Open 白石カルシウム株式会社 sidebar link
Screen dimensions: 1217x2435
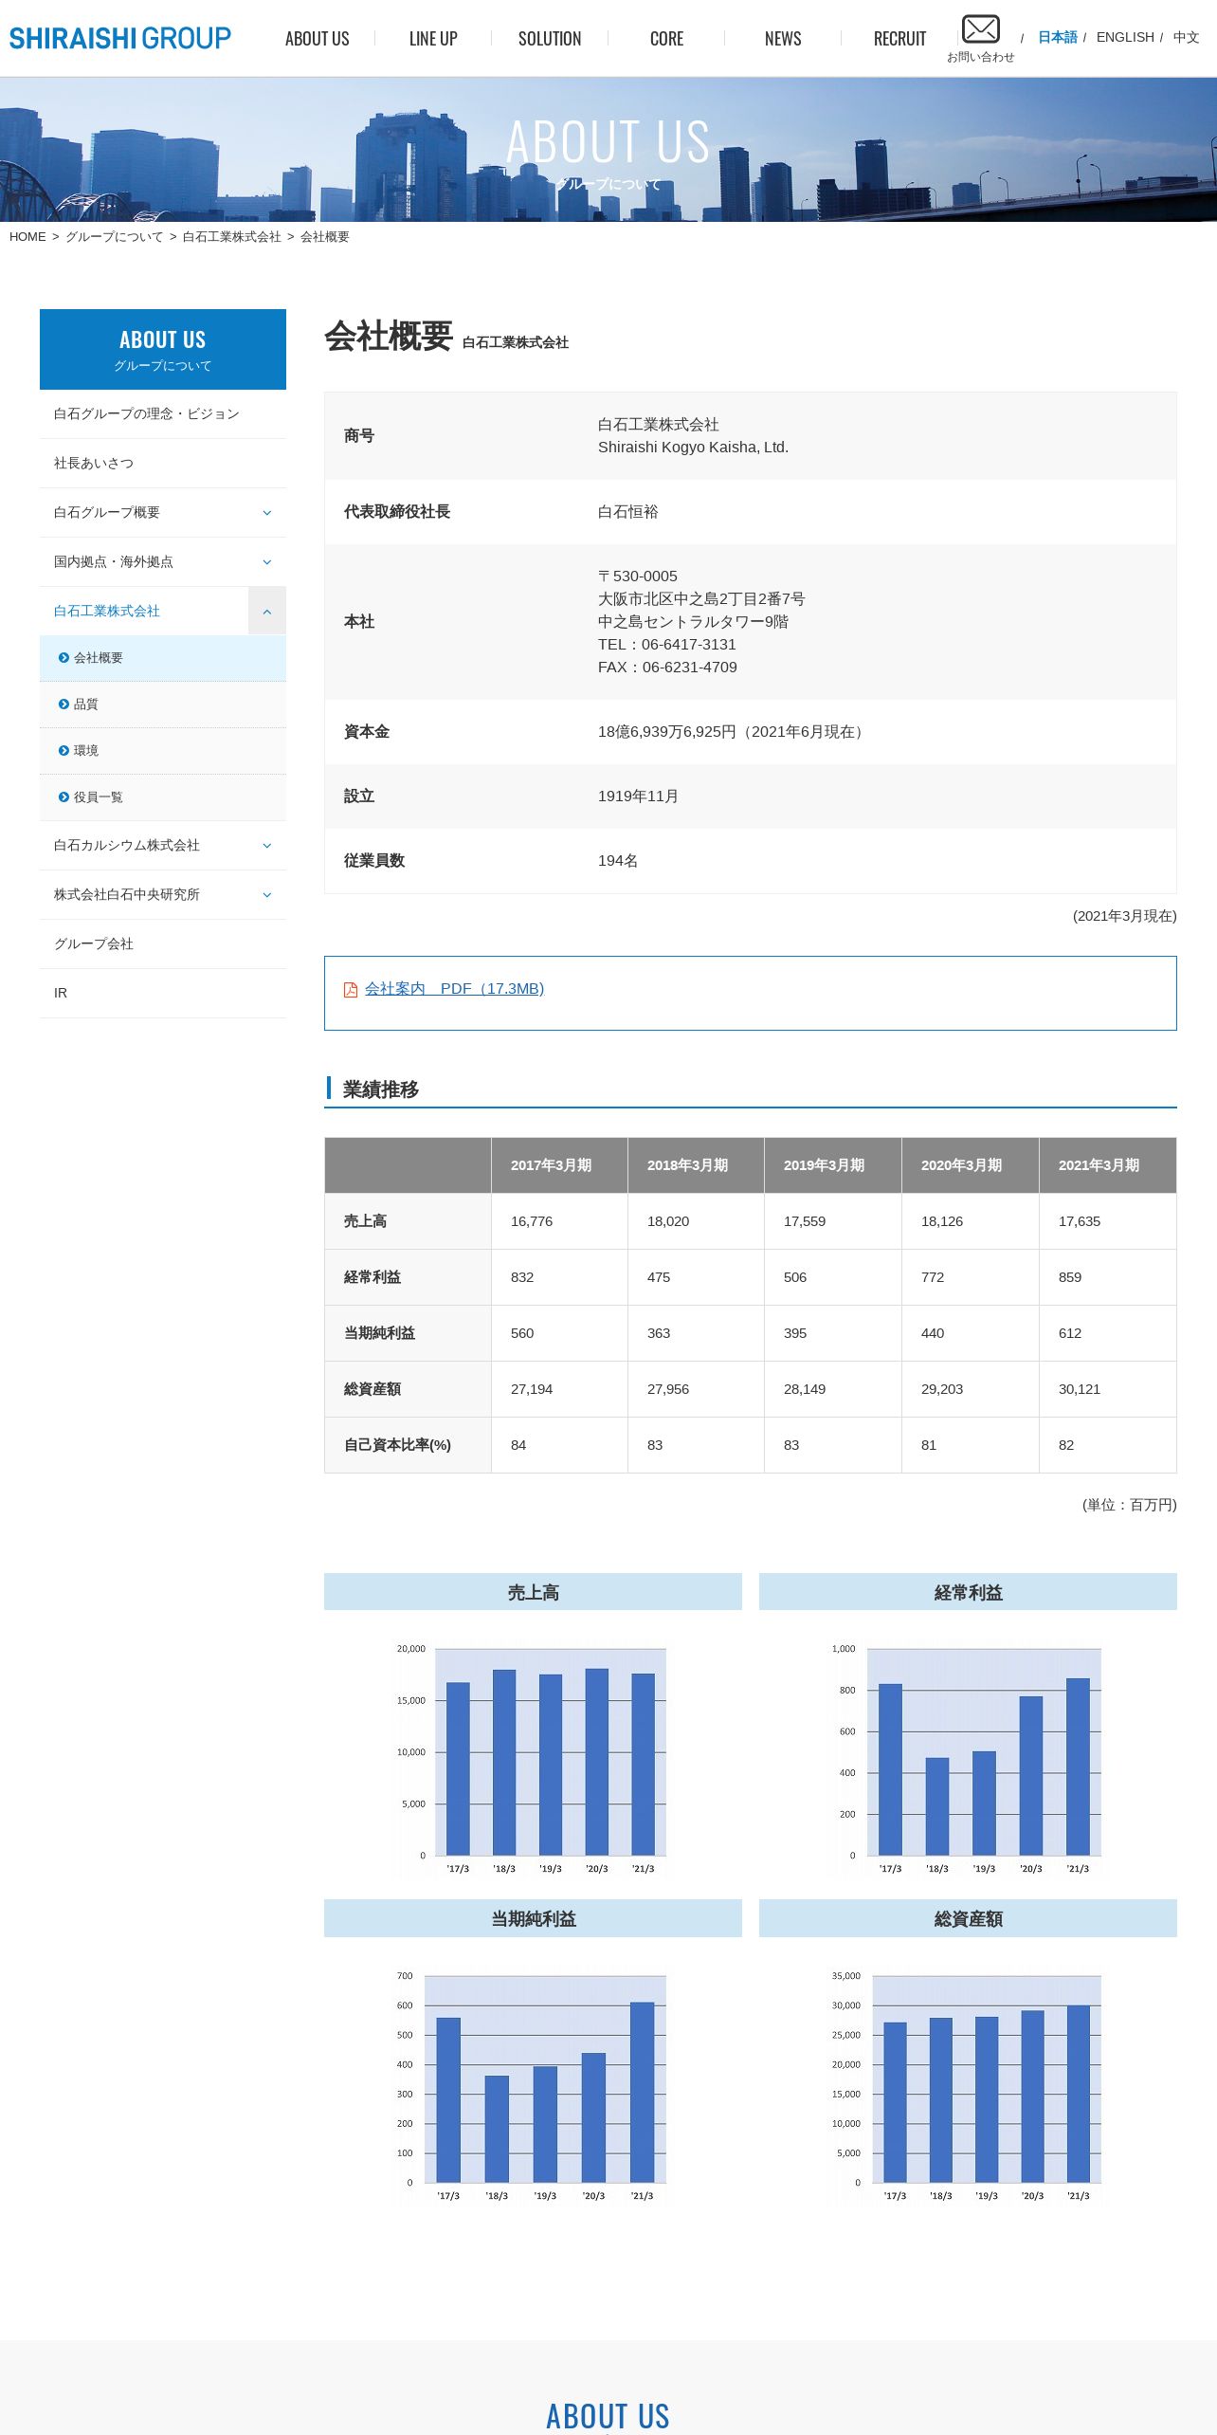coord(127,846)
